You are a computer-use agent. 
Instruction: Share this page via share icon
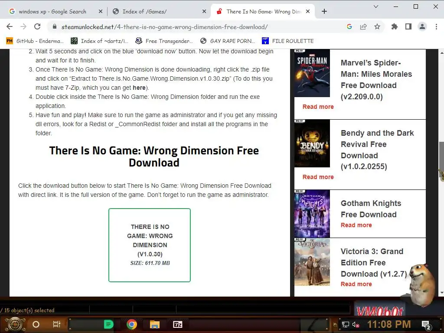pos(363,26)
